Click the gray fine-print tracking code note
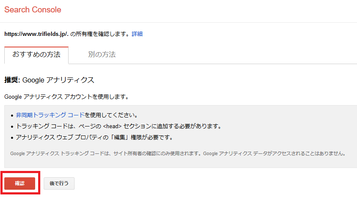Screen dimensions: 357x197 pos(178,154)
